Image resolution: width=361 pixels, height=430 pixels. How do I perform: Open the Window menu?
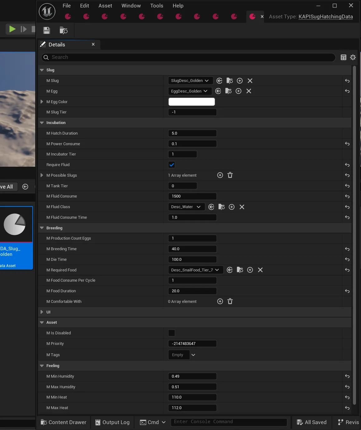click(x=131, y=6)
